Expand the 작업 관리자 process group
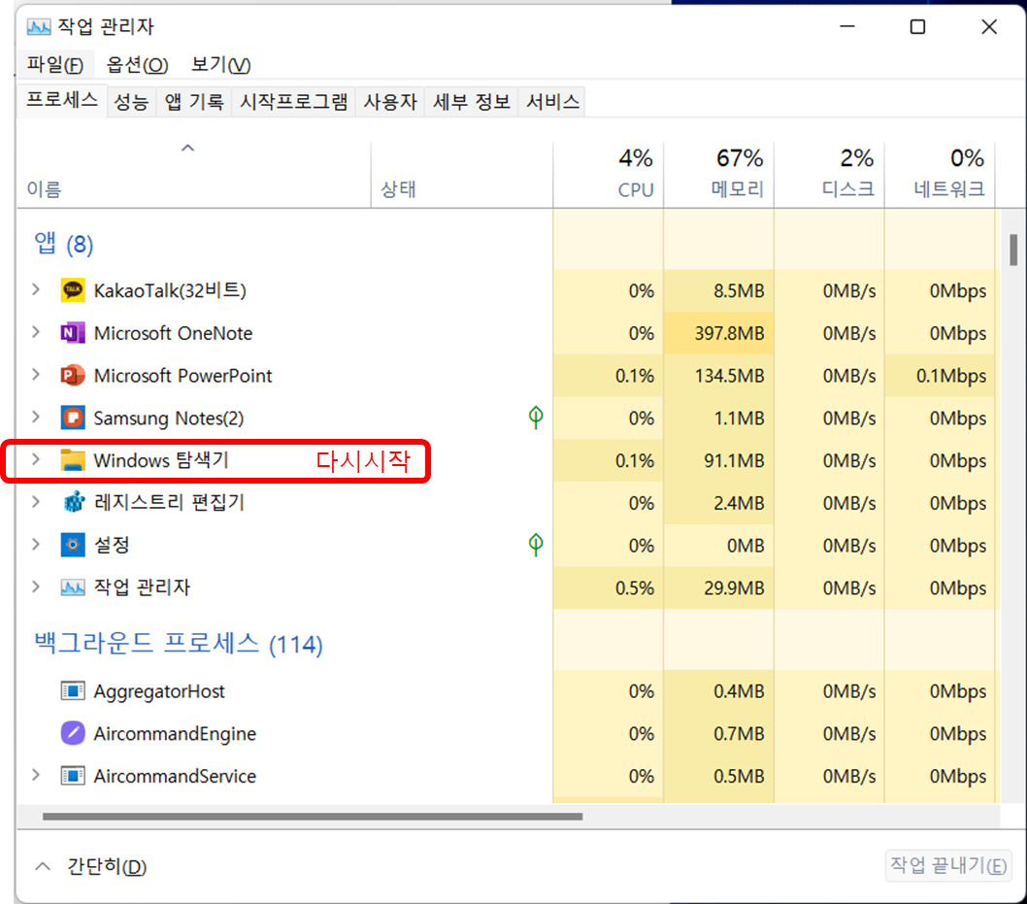The width and height of the screenshot is (1027, 904). tap(36, 586)
